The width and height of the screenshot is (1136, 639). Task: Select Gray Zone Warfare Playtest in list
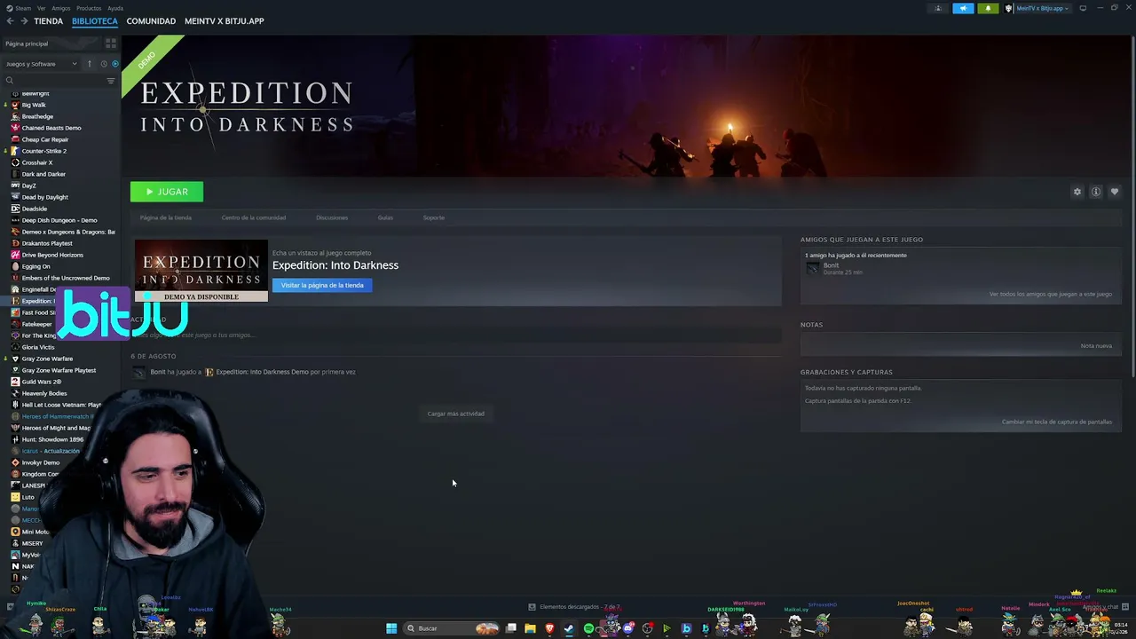coord(60,370)
